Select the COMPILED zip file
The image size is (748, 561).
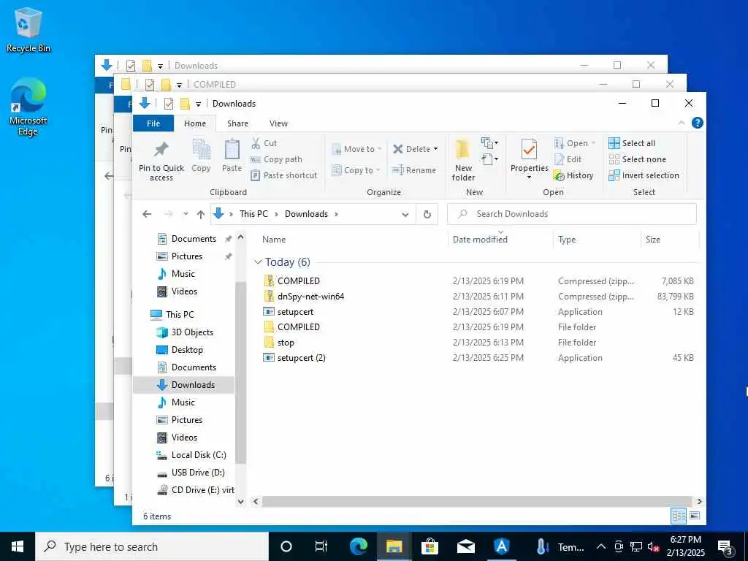(299, 281)
